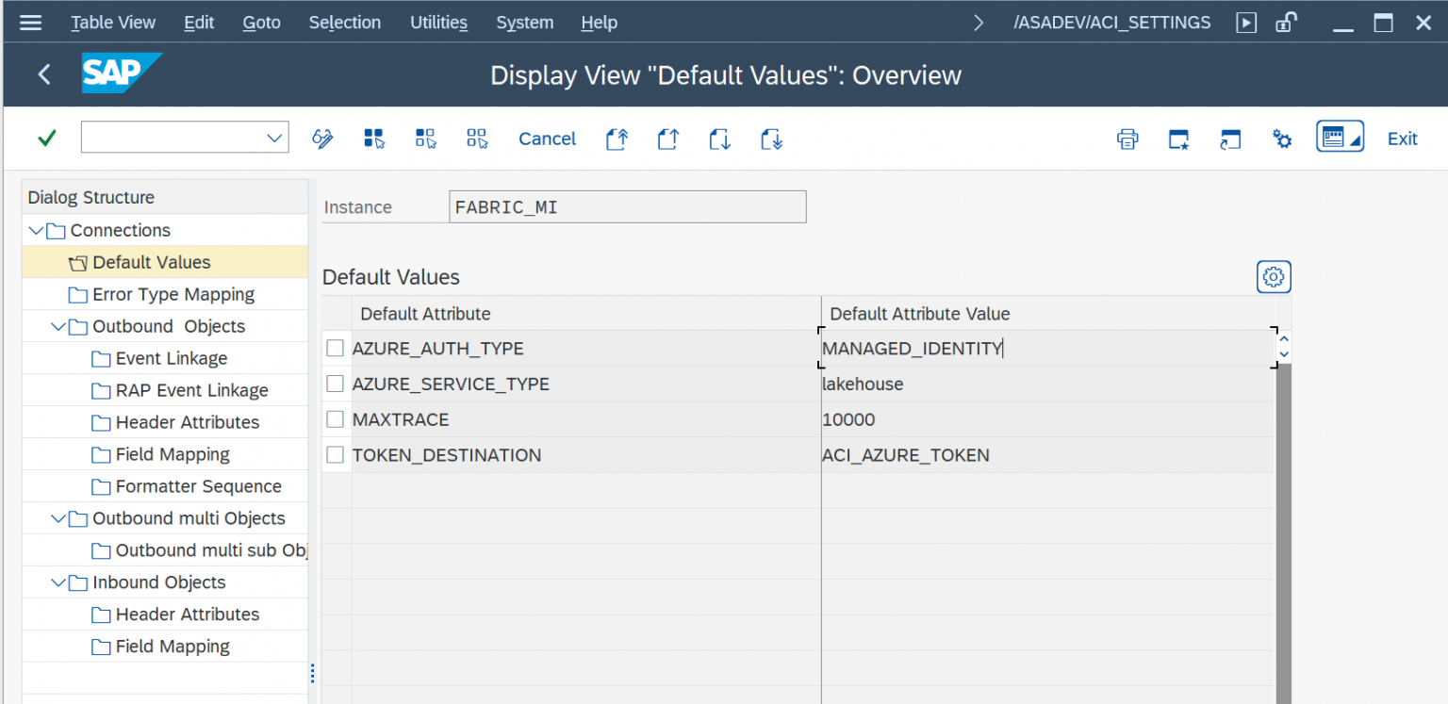Viewport: 1448px width, 704px height.
Task: Click the Default Attribute column header
Action: (585, 314)
